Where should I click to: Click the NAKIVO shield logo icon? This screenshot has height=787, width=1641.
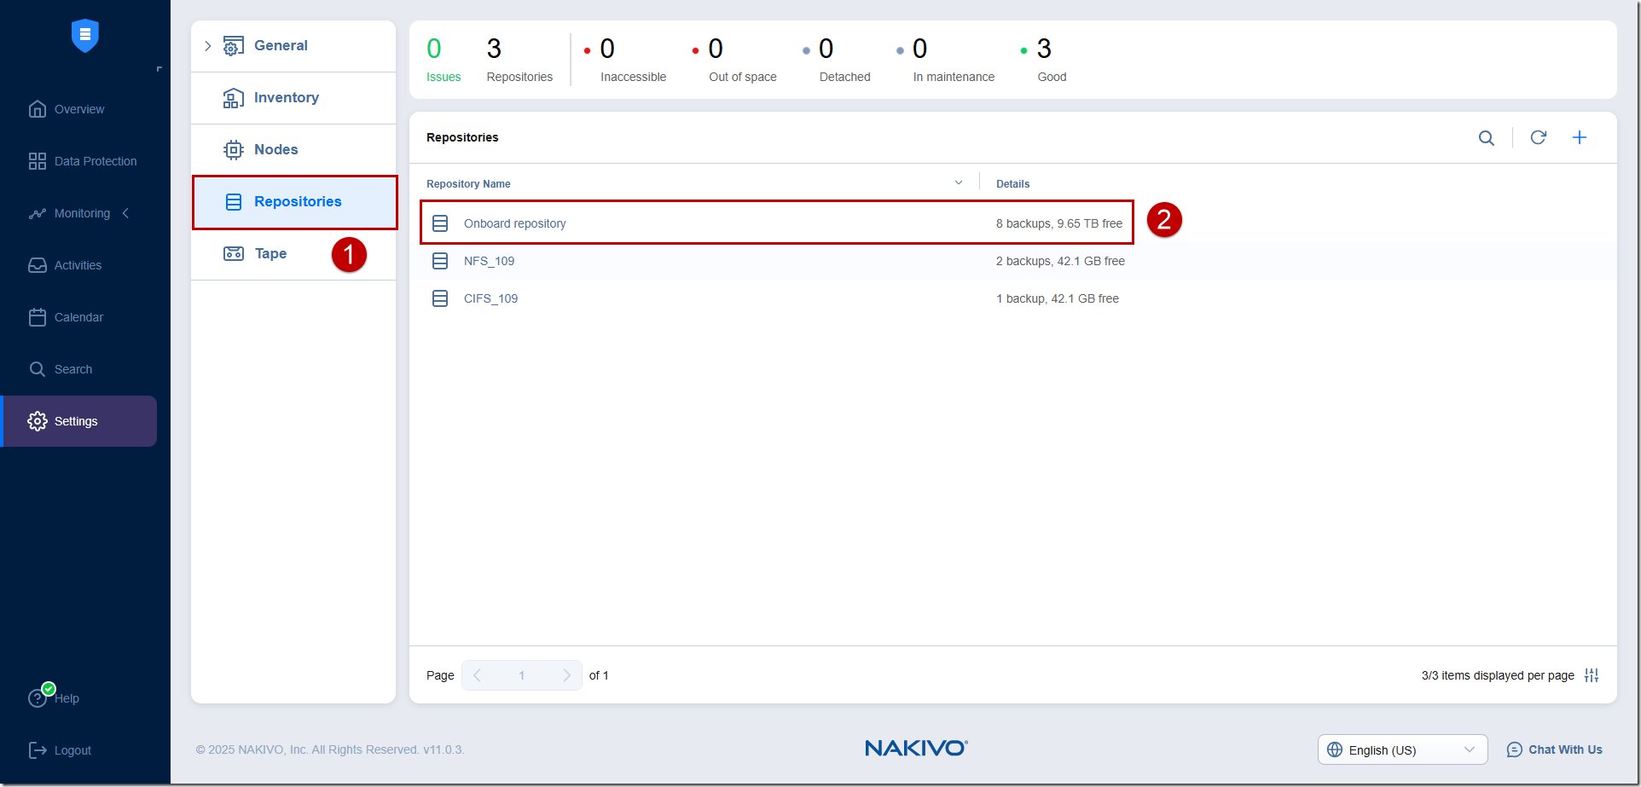point(85,35)
